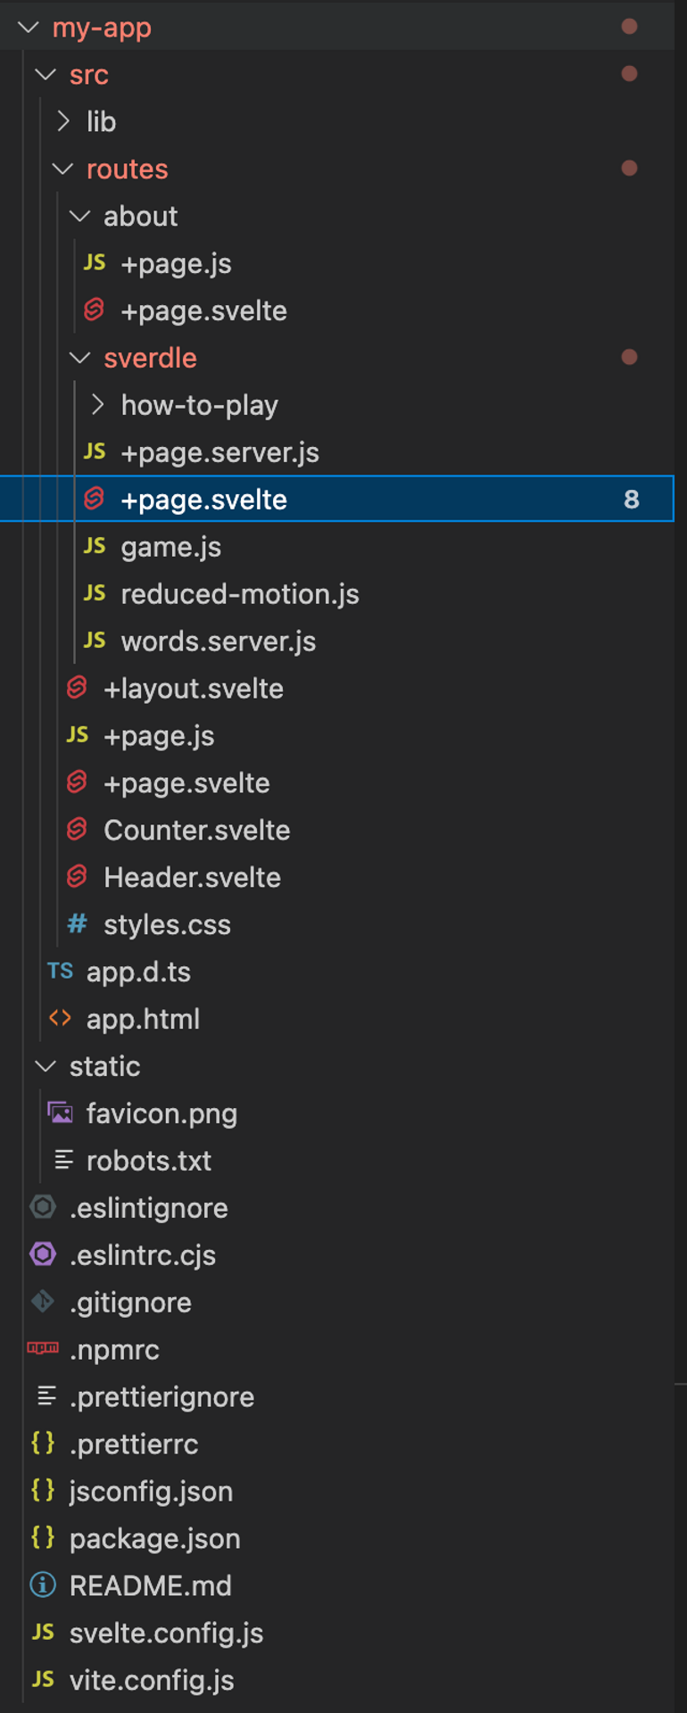Click JS icon of svelte.config.js
This screenshot has width=687, height=1713.
click(x=43, y=1633)
